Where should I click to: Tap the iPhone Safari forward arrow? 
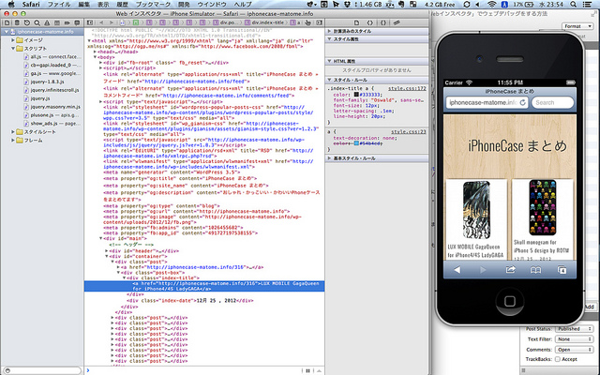click(483, 270)
